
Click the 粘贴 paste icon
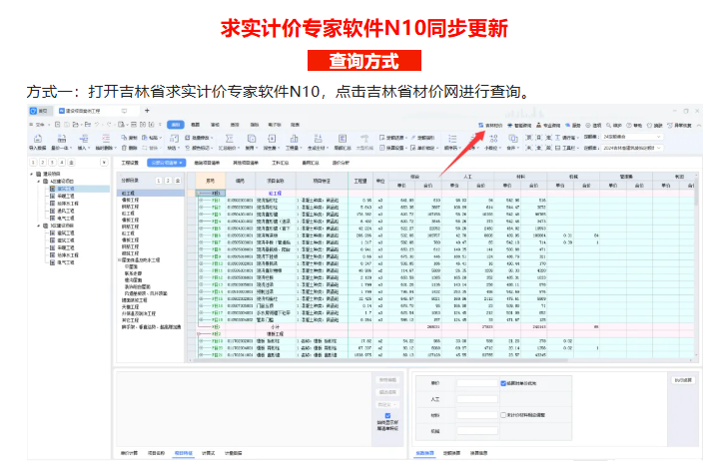click(145, 137)
